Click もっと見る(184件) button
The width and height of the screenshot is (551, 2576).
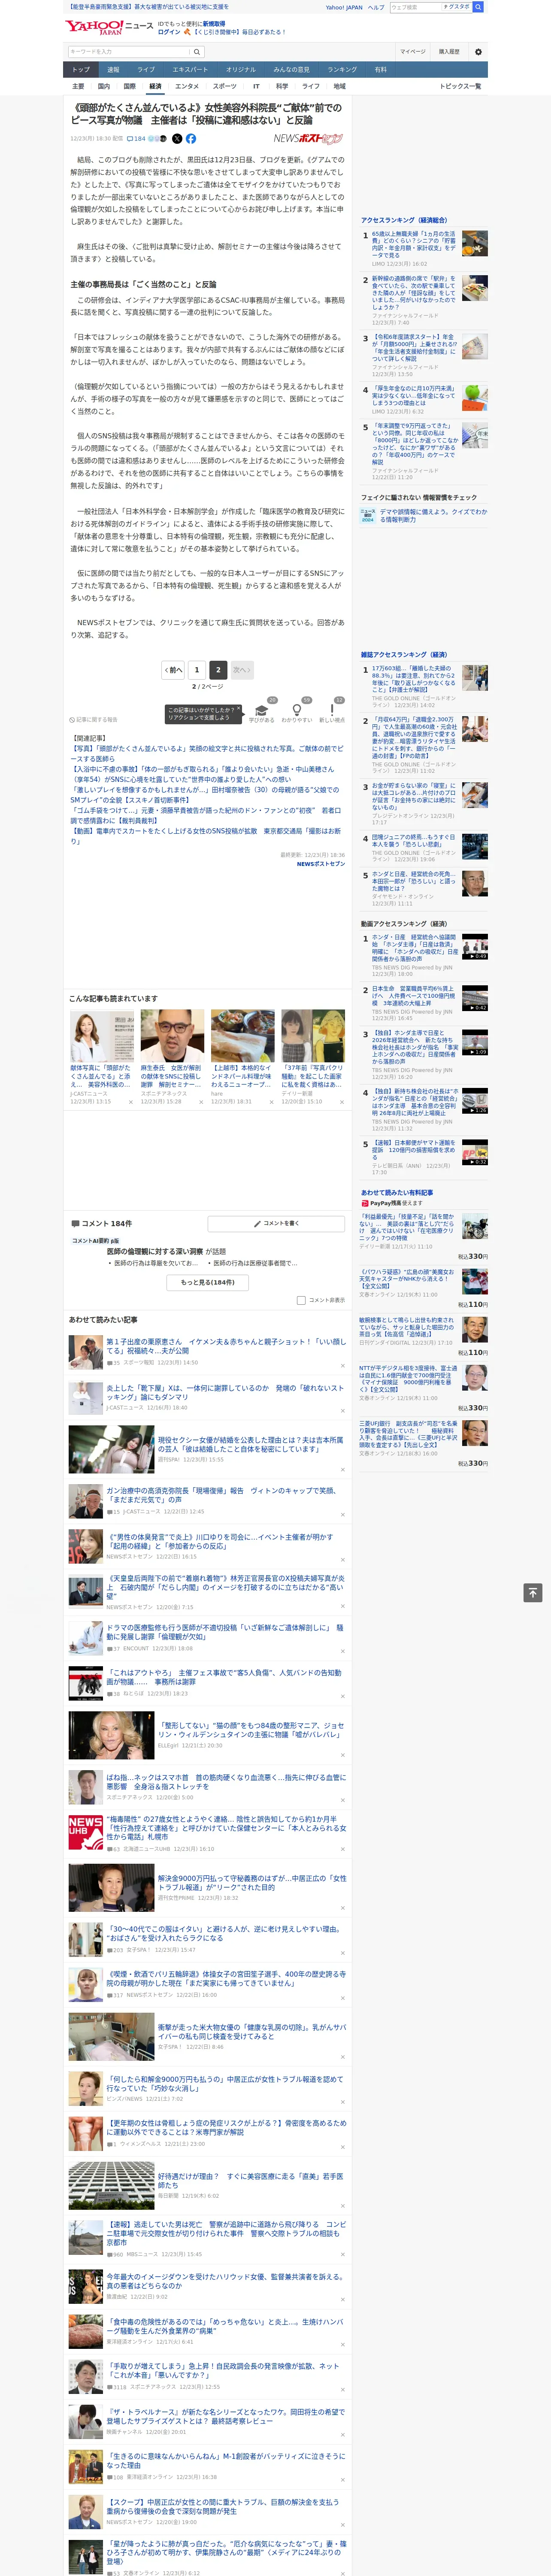pyautogui.click(x=208, y=1282)
